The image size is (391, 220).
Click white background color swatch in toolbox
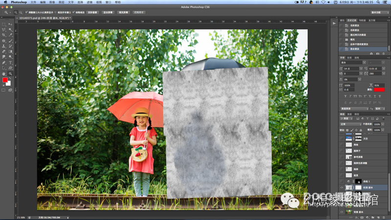click(x=9, y=84)
